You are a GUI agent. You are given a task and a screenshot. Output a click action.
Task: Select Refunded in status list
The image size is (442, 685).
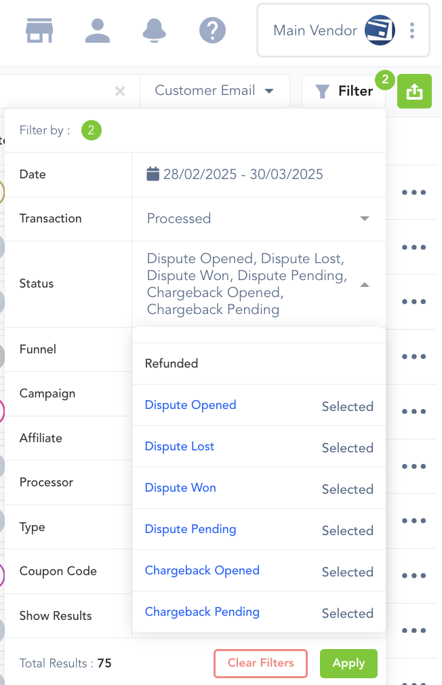coord(172,364)
